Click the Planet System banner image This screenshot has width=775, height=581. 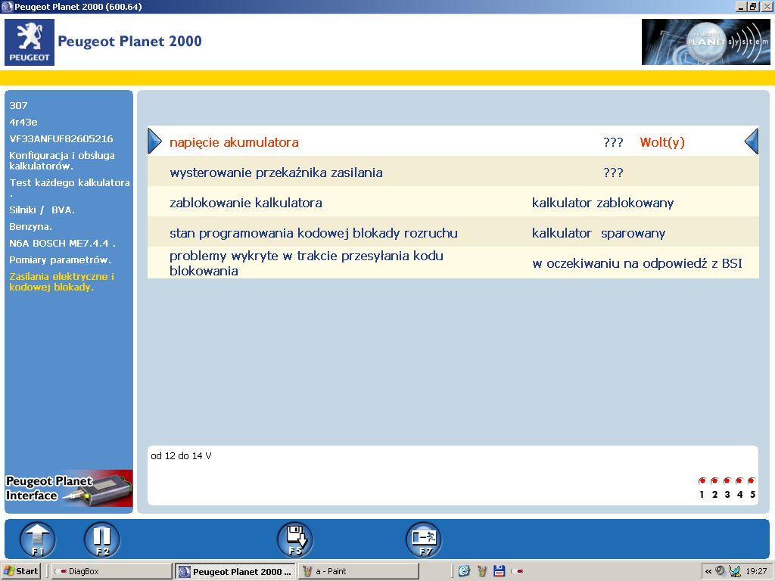[x=706, y=42]
